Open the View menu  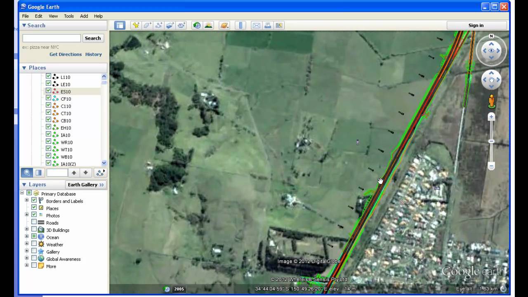(53, 16)
